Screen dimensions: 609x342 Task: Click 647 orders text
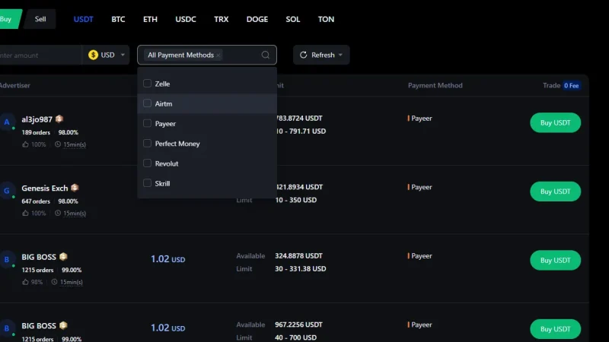[x=36, y=201]
